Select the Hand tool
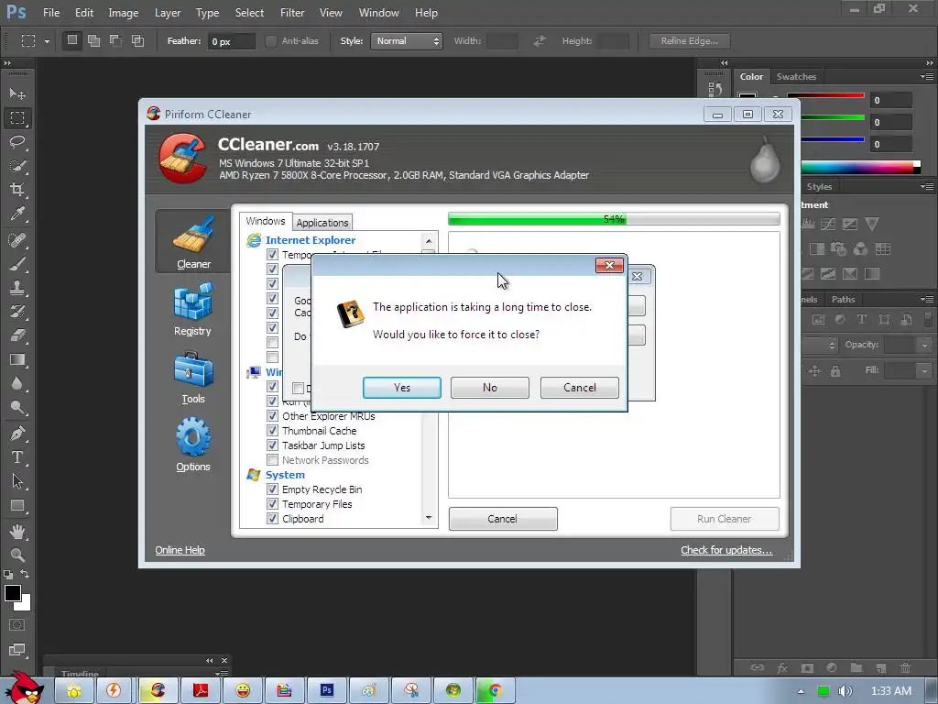This screenshot has height=704, width=938. tap(17, 531)
